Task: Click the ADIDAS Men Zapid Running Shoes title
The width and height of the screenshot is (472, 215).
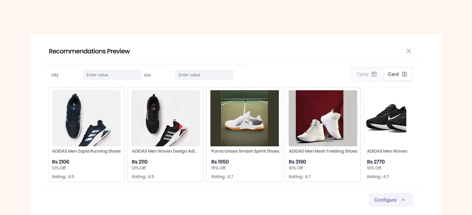Action: 86,151
